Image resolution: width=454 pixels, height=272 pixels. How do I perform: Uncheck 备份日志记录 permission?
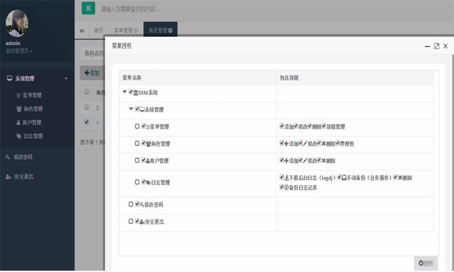point(281,186)
